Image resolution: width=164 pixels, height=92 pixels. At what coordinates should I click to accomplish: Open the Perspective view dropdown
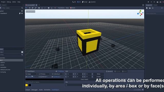coord(30,11)
